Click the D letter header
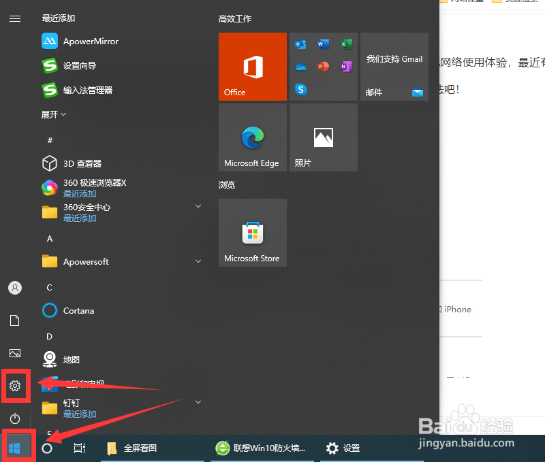This screenshot has height=462, width=545. [49, 336]
